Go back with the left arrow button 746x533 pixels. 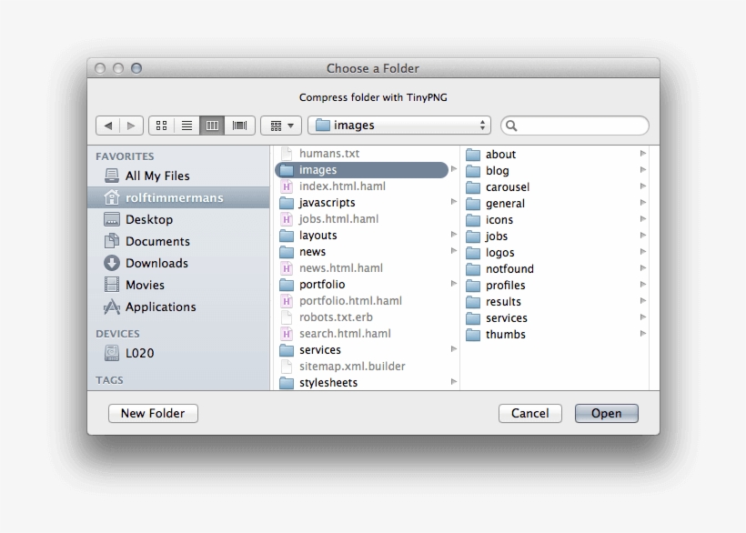[x=108, y=126]
